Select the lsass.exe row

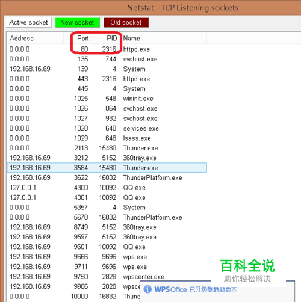click(107, 138)
